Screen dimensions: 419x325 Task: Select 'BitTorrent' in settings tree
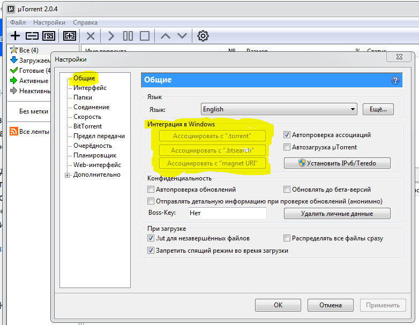tap(87, 126)
